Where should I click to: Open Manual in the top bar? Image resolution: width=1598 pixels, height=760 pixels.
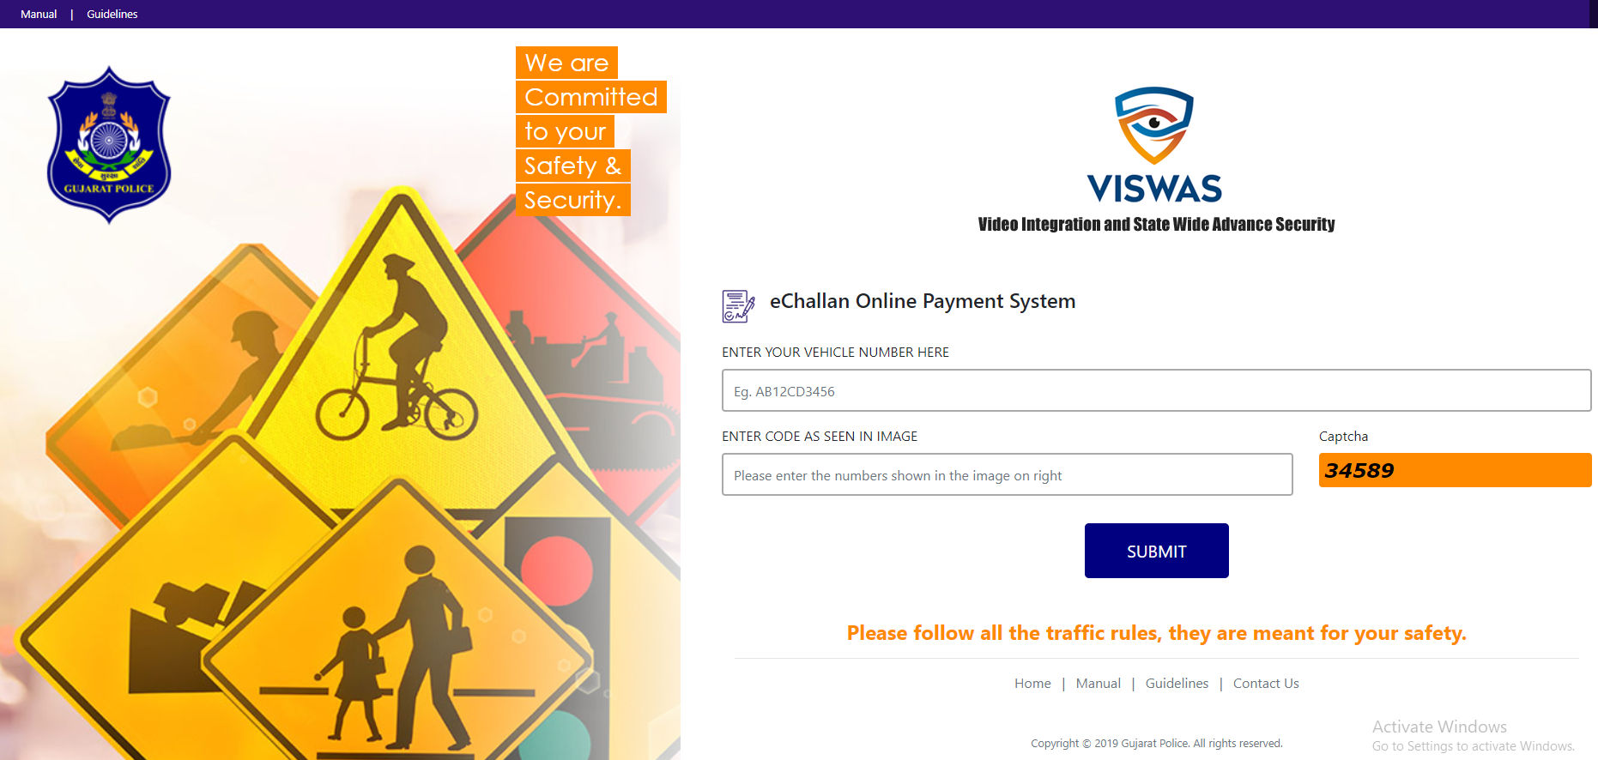(x=39, y=14)
